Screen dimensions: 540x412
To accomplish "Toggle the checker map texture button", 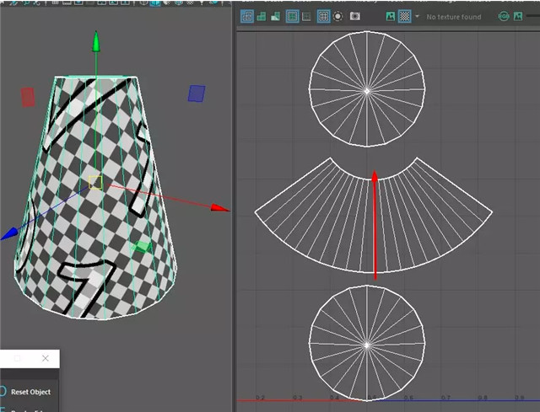I will pyautogui.click(x=405, y=16).
